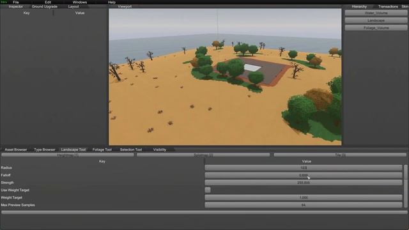The image size is (409, 230).
Task: Switch to the Inspector tab
Action: (x=15, y=6)
